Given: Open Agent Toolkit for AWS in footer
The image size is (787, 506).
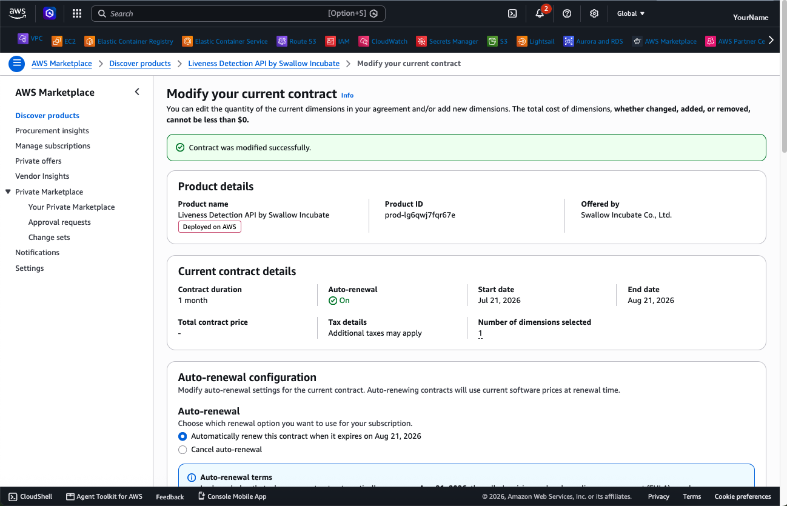Looking at the screenshot, I should (x=104, y=496).
